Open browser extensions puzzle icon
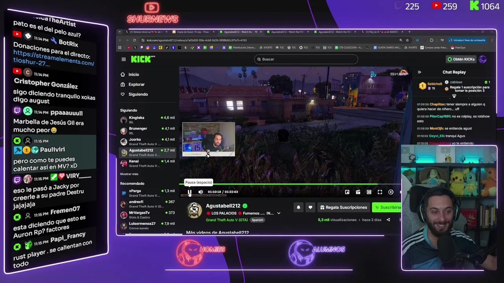This screenshot has height=283, width=504. [432, 40]
